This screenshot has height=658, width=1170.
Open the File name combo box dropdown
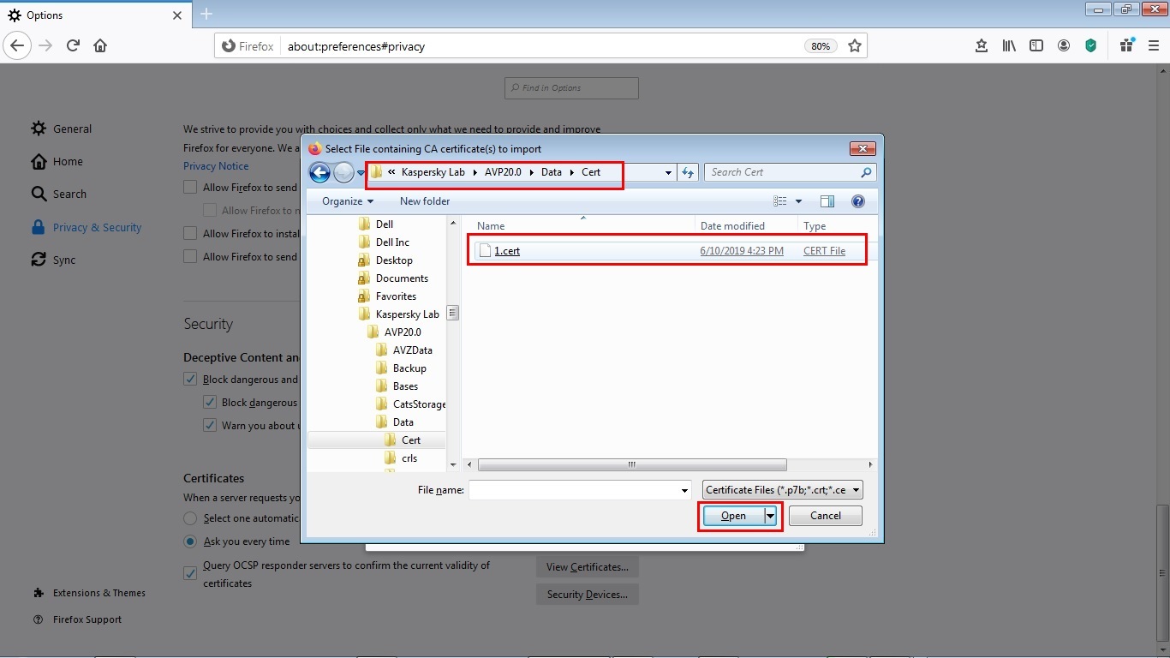point(684,491)
